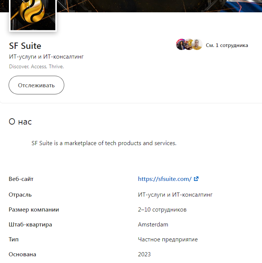Click the Веб-сайт field label
Viewport: 262px width, 263px height.
click(x=21, y=179)
